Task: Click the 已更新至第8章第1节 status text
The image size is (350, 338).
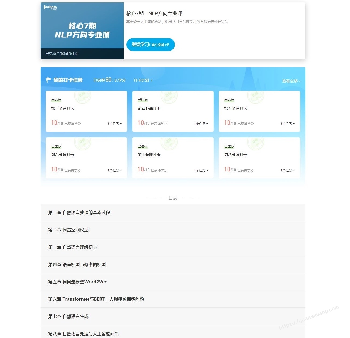Action: pyautogui.click(x=61, y=54)
